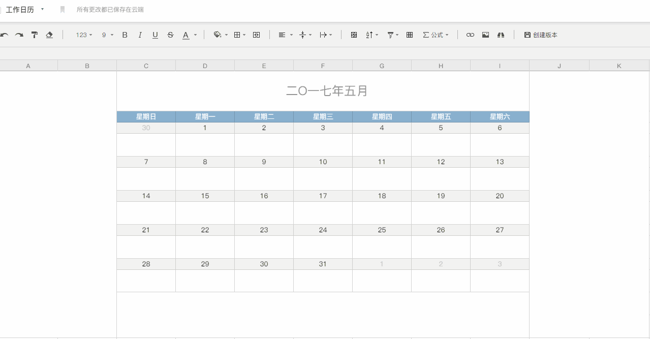Toggle underline formatting
The image size is (650, 339).
pos(155,35)
